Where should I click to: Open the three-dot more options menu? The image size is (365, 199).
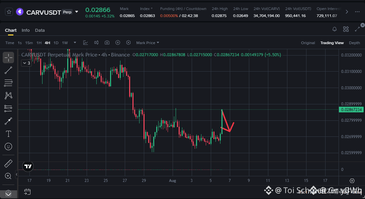point(357,12)
